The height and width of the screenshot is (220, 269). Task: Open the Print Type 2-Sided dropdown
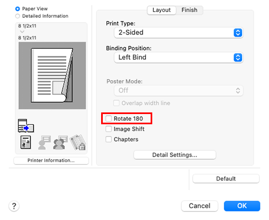click(179, 33)
